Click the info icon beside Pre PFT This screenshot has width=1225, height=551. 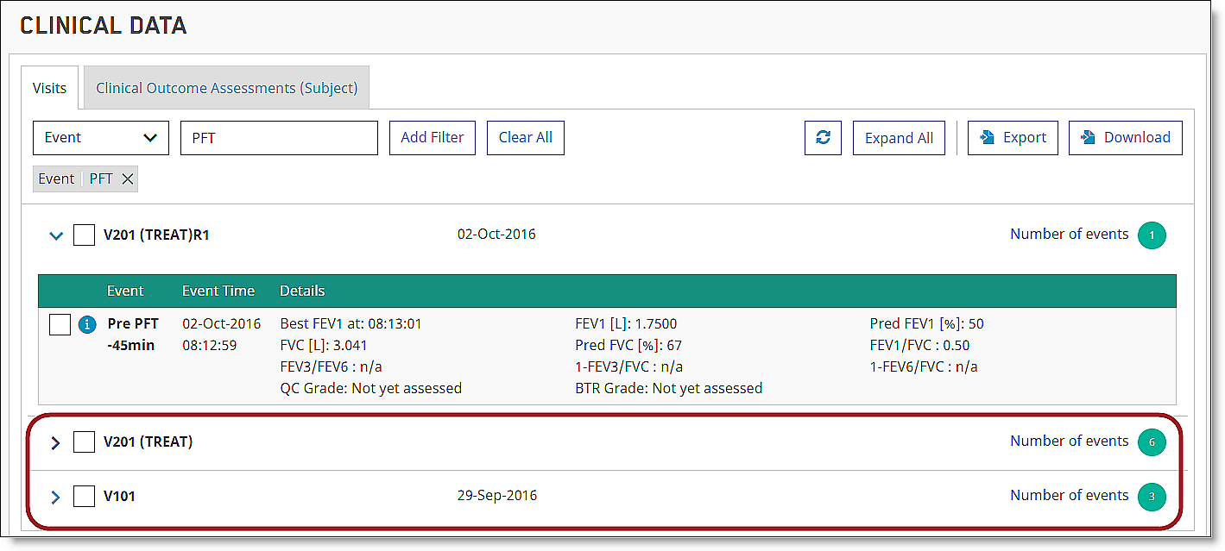point(87,325)
